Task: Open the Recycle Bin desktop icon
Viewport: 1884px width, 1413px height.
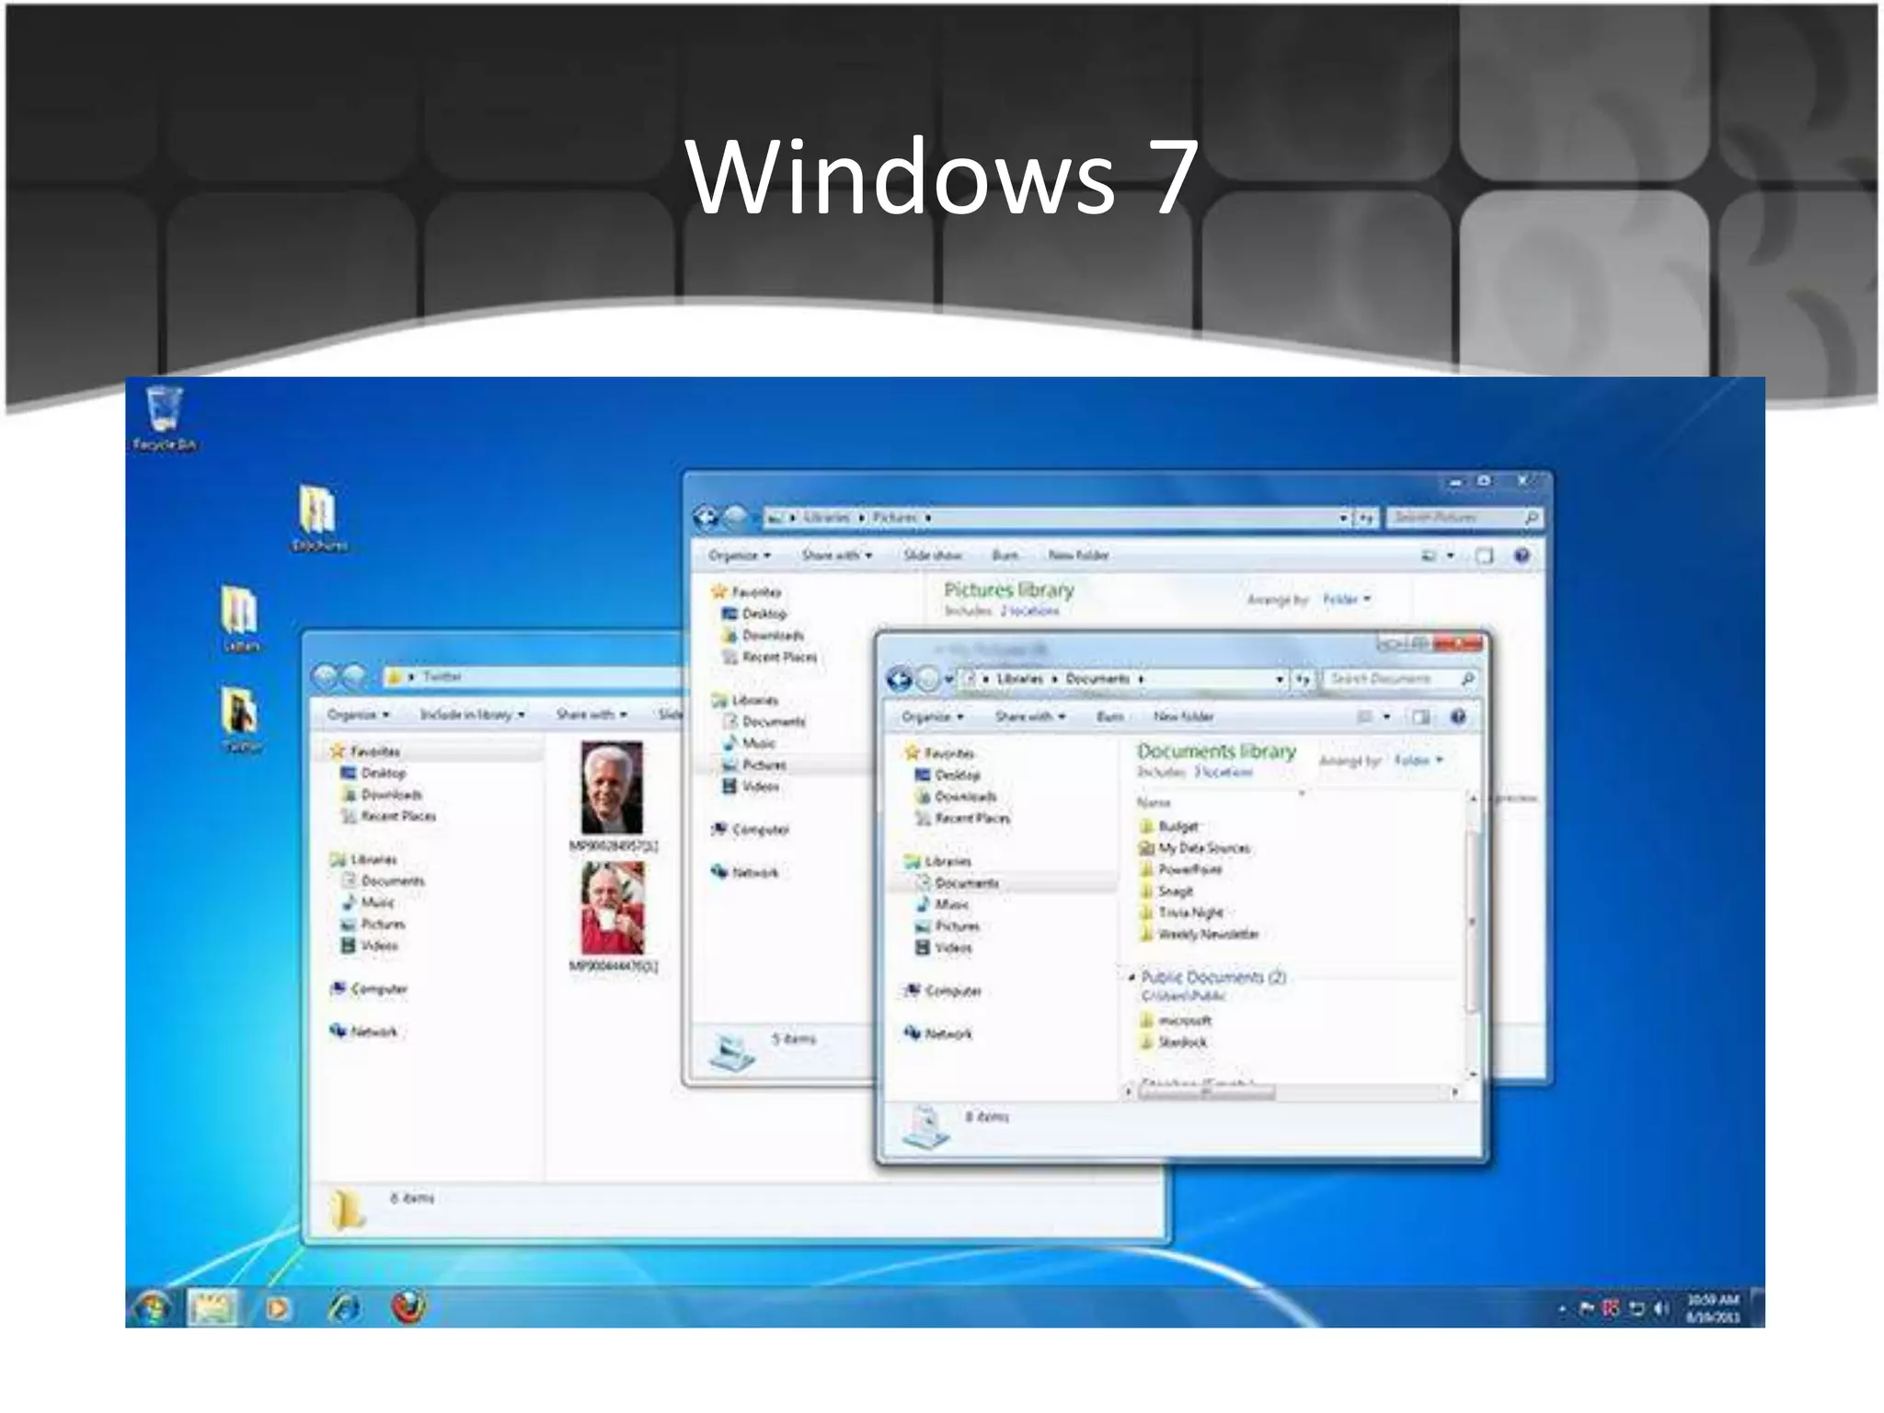Action: click(x=165, y=419)
